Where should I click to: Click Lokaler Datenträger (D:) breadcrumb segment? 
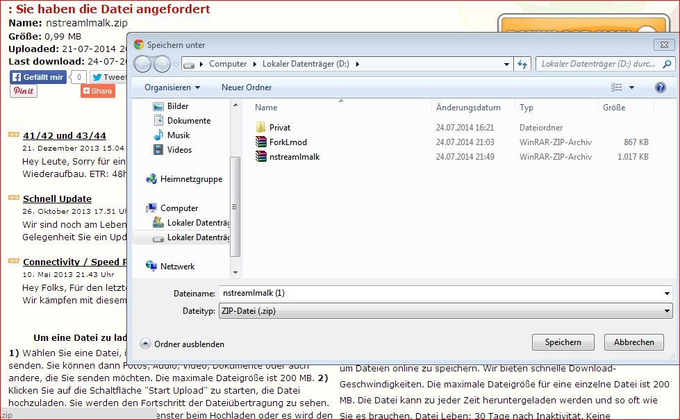306,64
